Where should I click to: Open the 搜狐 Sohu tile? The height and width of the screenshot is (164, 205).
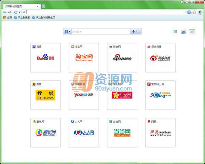point(45,95)
